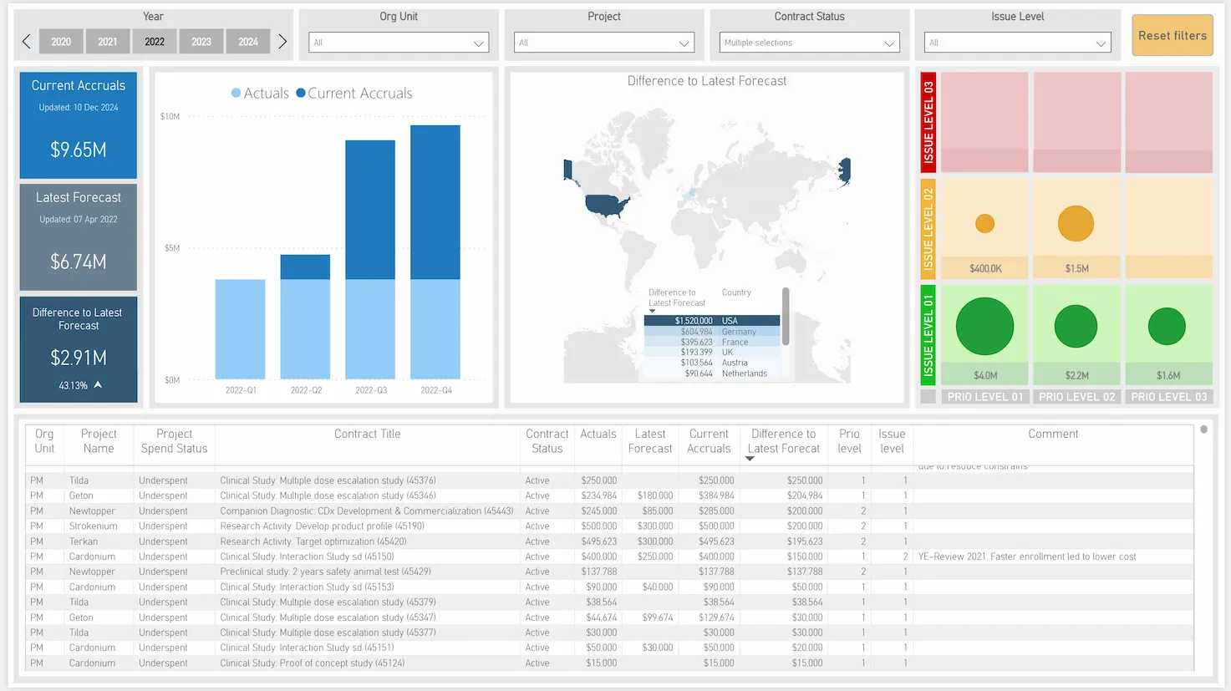Click the orange bubble showing $1.5M

[1076, 223]
